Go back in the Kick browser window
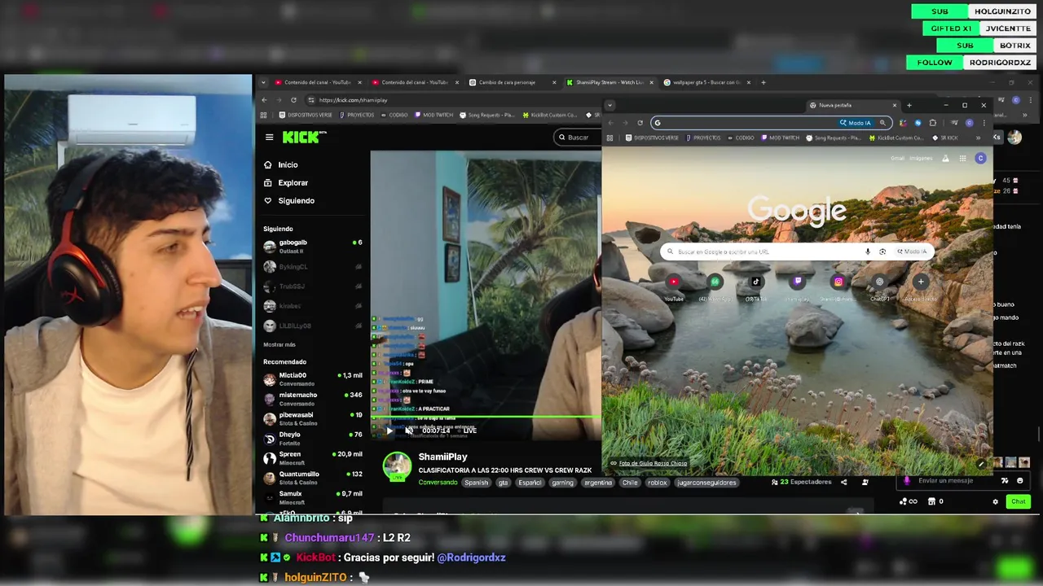The height and width of the screenshot is (586, 1043). coord(264,100)
